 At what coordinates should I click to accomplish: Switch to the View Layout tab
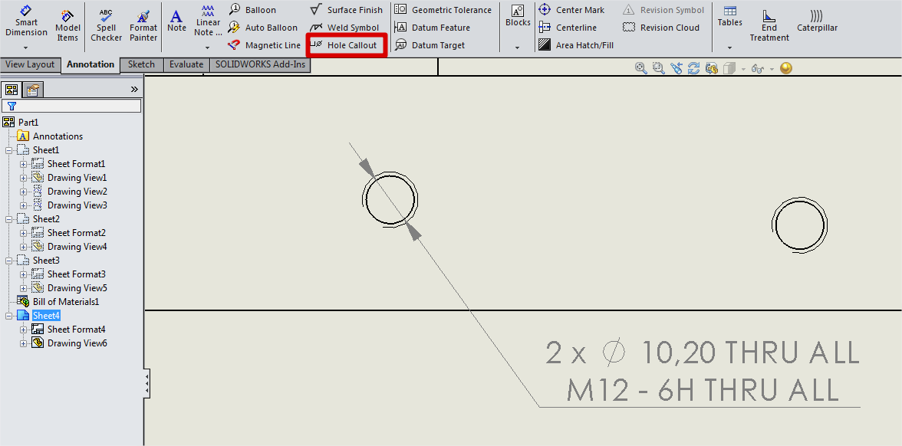31,64
